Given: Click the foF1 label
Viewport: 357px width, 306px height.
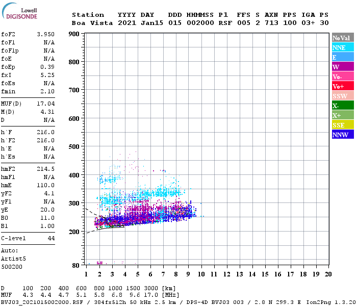Looking at the screenshot, I should coord(8,42).
